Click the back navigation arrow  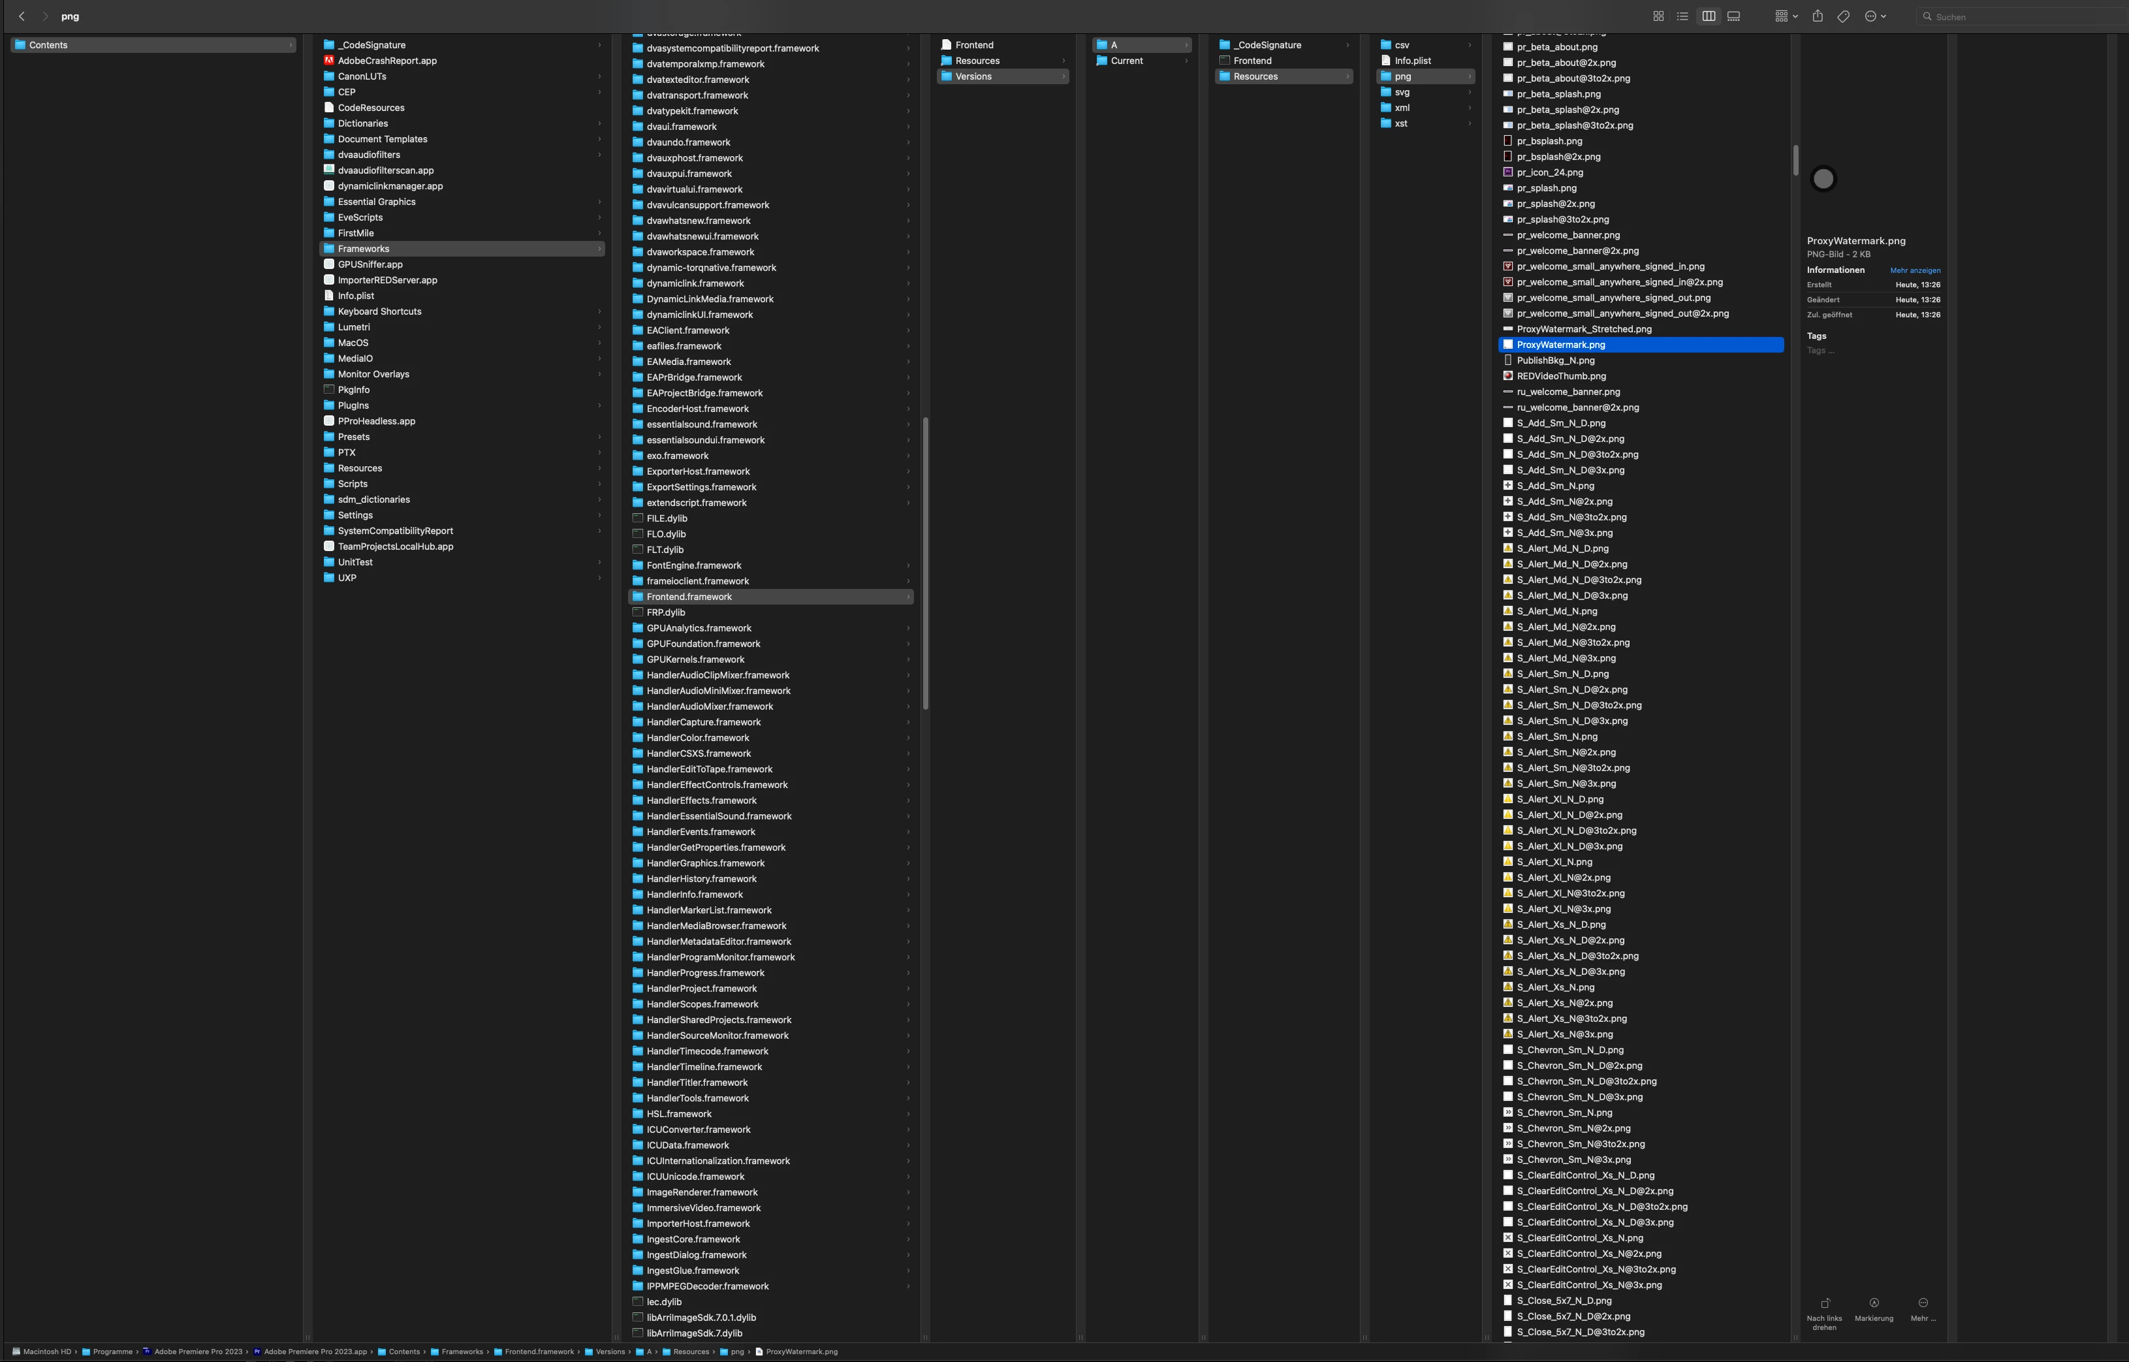[22, 16]
